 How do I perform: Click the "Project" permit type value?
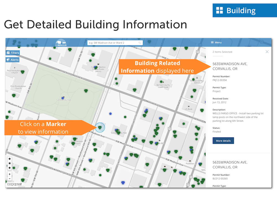tap(216, 91)
